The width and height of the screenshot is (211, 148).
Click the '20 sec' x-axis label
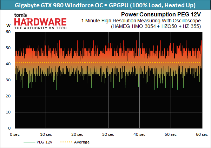click(x=77, y=134)
